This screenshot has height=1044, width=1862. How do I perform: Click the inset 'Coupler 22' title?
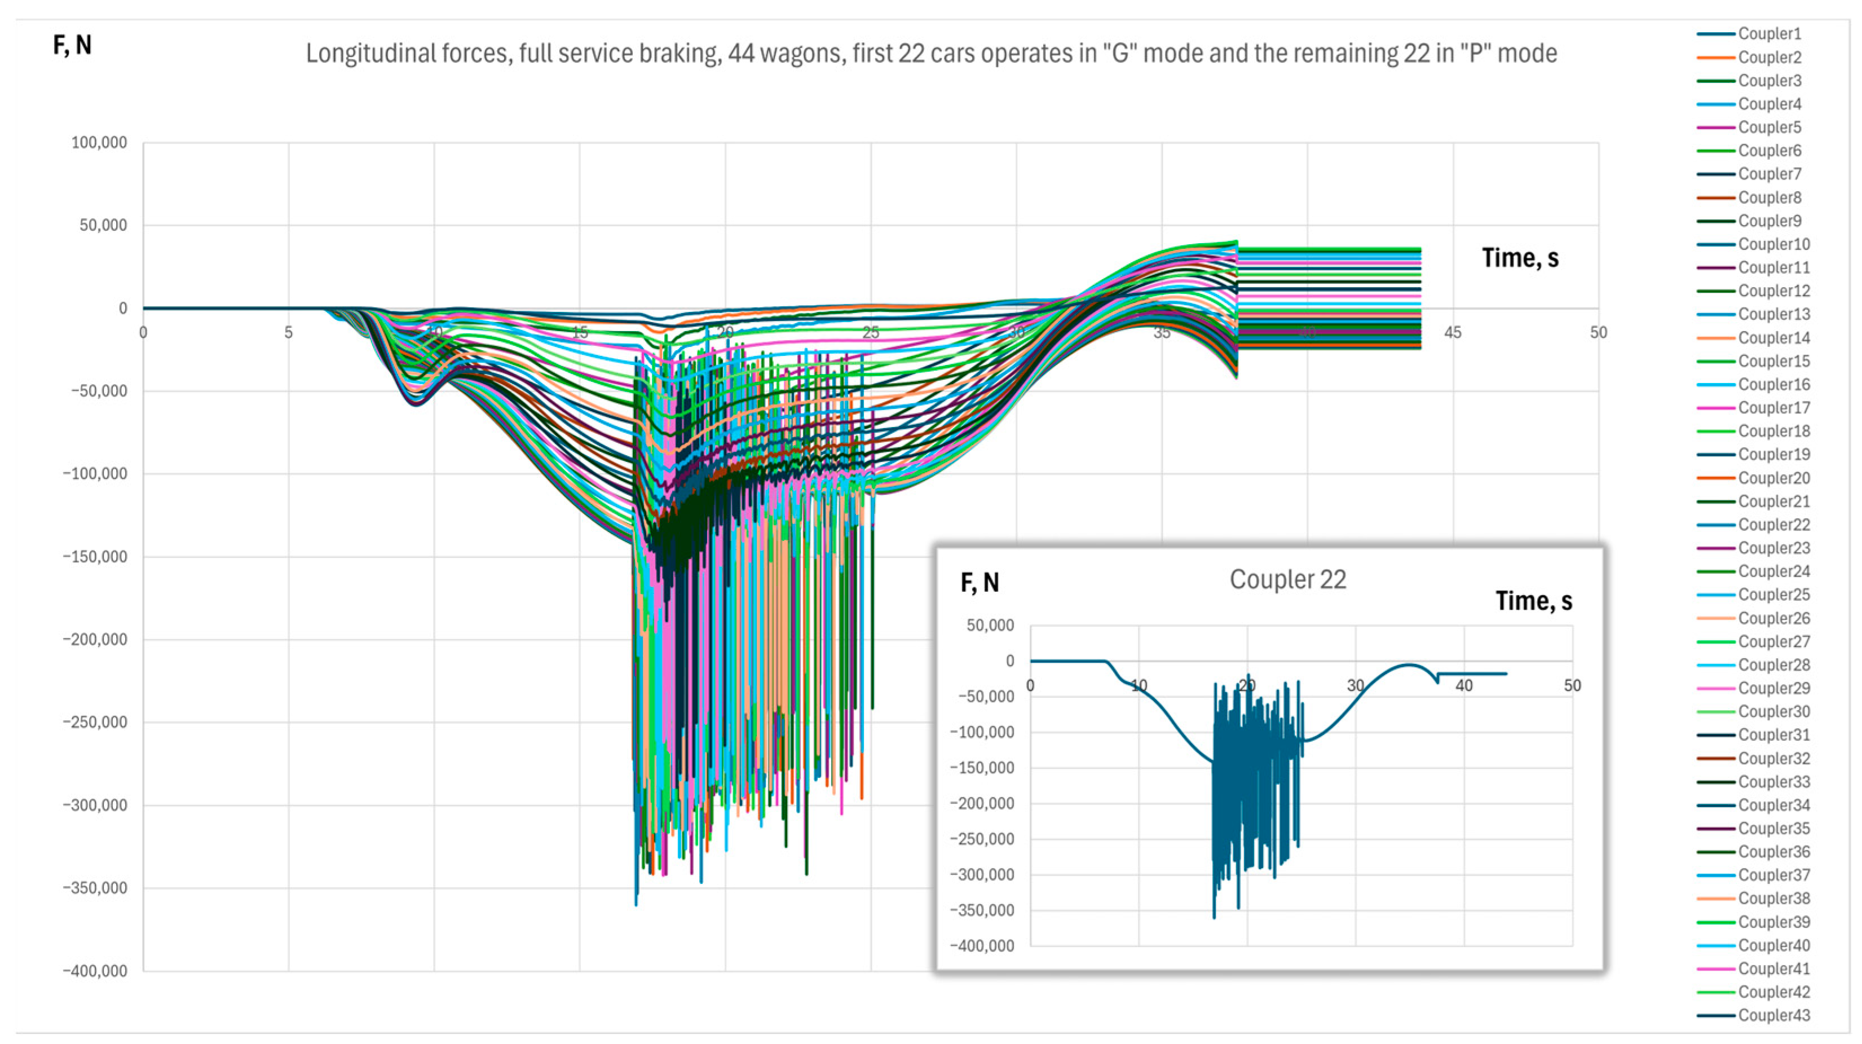1287,579
